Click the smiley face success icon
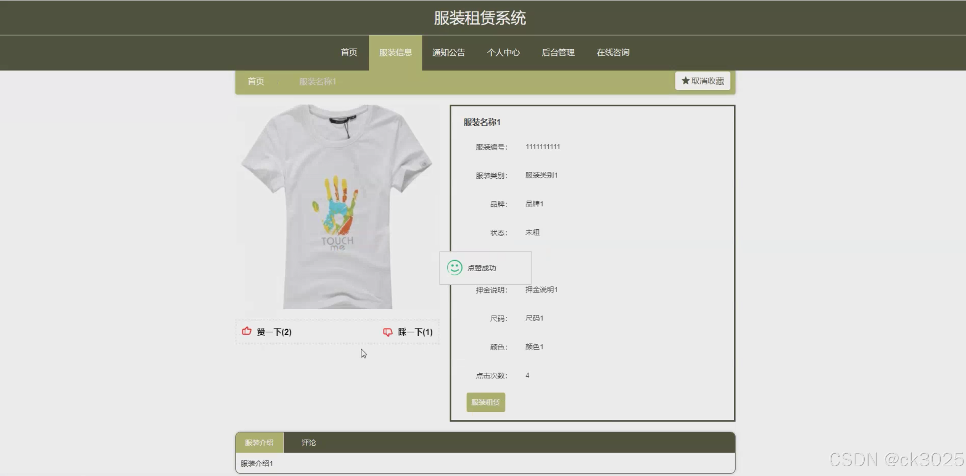Viewport: 966px width, 476px height. (x=454, y=268)
